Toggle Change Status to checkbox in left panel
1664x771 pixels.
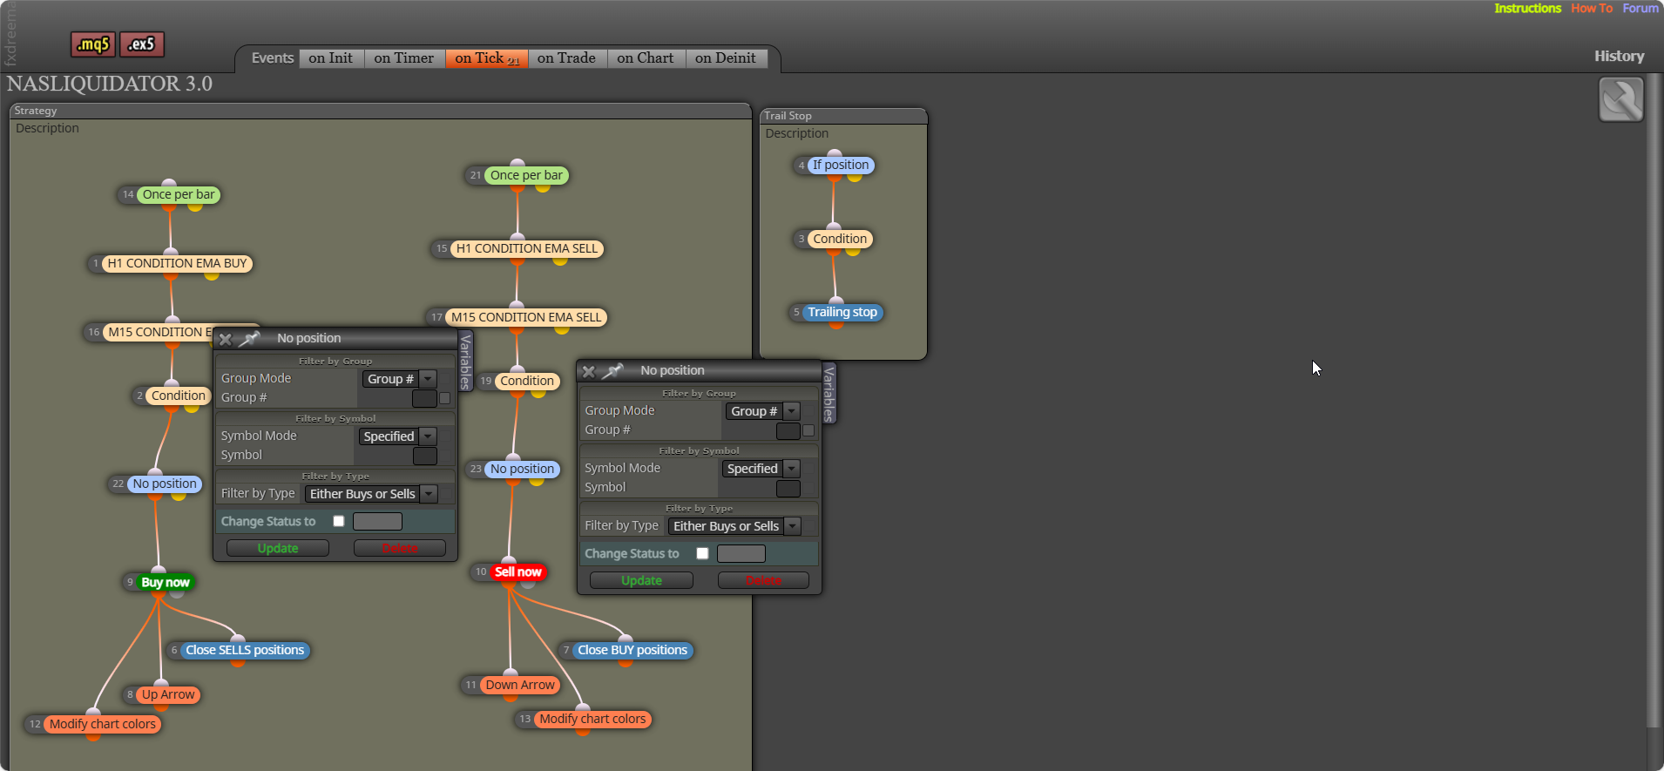click(339, 521)
